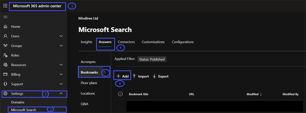Sort by the Modified By column header
Image resolution: width=306 pixels, height=113 pixels.
tap(290, 94)
